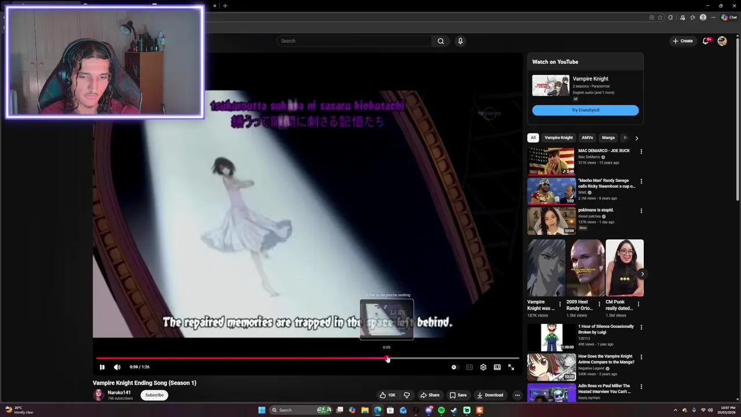The width and height of the screenshot is (741, 417).
Task: Open YouTube notifications bell
Action: click(706, 41)
